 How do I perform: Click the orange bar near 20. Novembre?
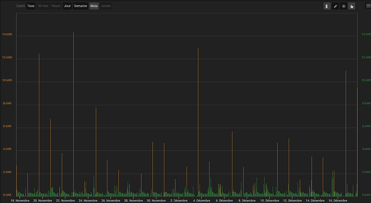39,125
